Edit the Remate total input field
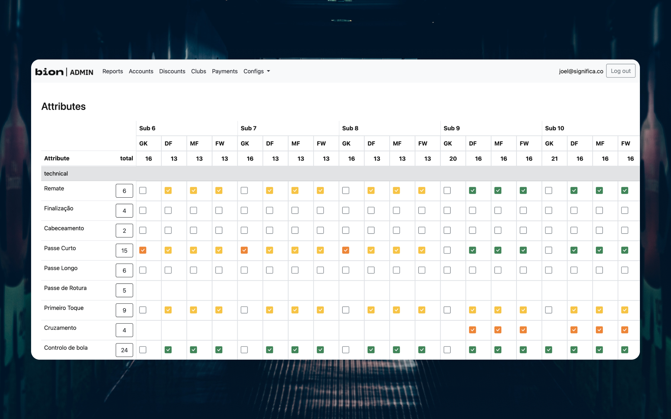Screen dimensions: 671x419 tap(124, 191)
